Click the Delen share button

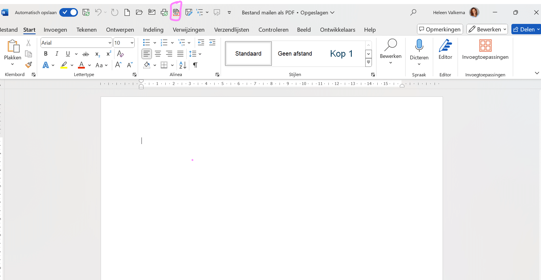point(524,29)
